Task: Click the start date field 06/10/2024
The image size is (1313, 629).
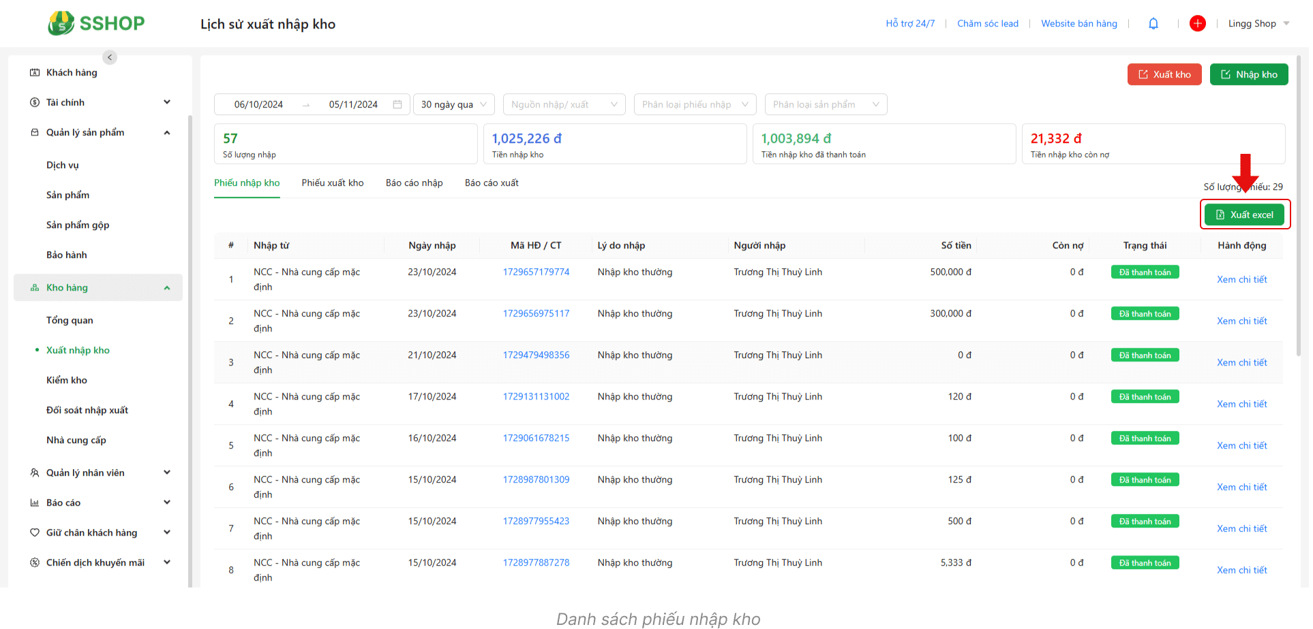Action: point(258,105)
